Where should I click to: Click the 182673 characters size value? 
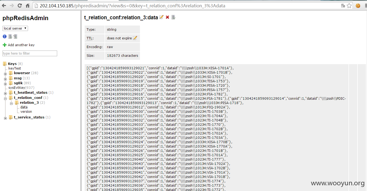click(x=123, y=55)
